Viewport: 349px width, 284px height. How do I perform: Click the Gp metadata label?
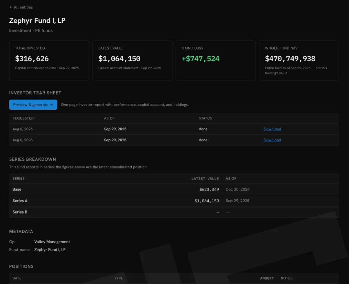click(x=12, y=242)
